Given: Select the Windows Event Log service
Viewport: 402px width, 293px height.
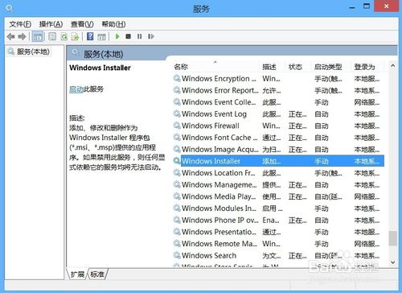Looking at the screenshot, I should tap(278, 114).
